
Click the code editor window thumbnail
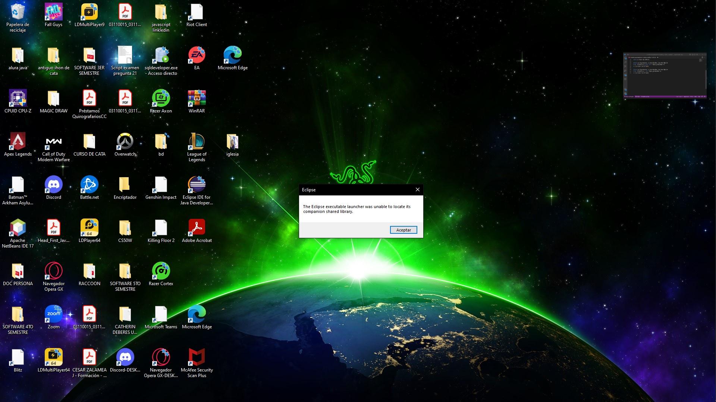[x=665, y=76]
